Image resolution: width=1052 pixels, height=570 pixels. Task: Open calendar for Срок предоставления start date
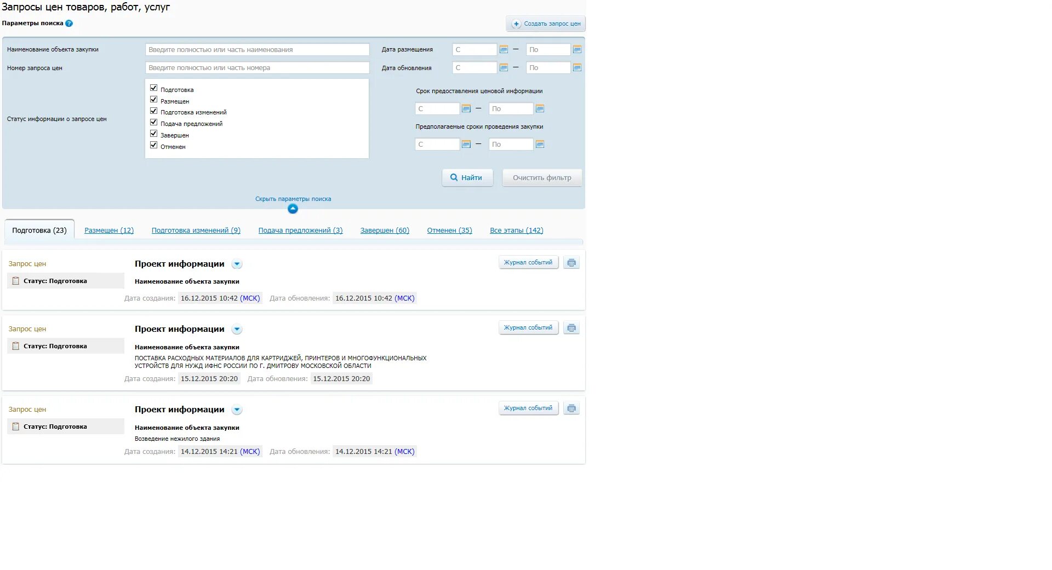(x=466, y=109)
